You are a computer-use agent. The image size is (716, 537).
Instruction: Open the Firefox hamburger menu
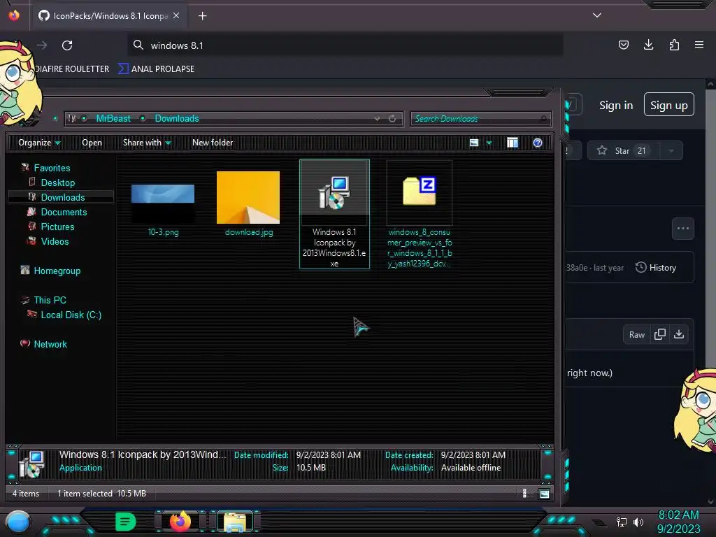coord(699,45)
